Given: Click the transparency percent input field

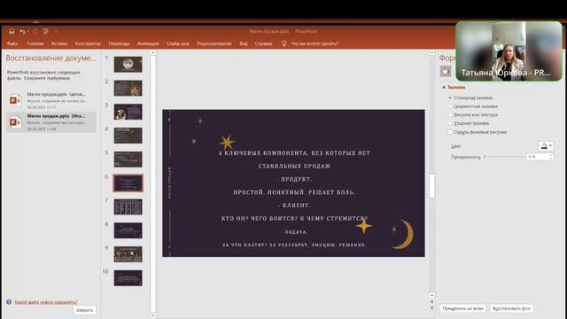Looking at the screenshot, I should point(538,157).
